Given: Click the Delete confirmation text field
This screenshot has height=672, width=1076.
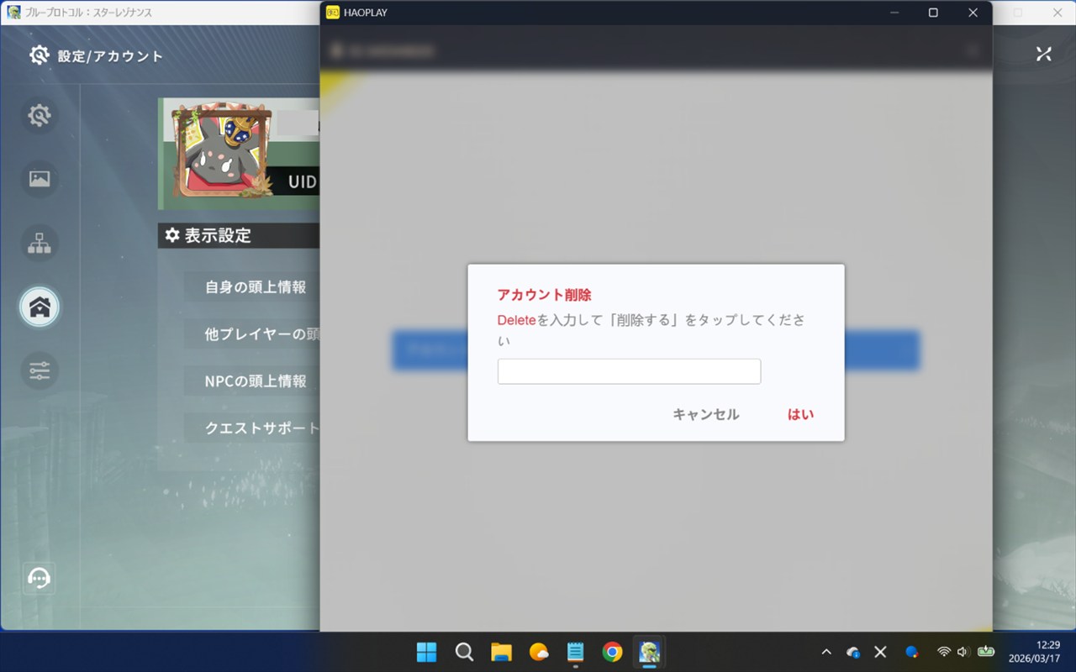Looking at the screenshot, I should click(629, 371).
